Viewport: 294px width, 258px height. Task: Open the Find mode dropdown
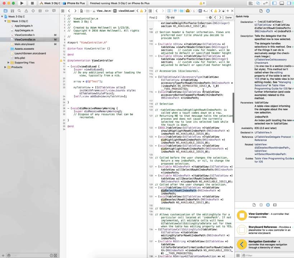tap(153, 18)
